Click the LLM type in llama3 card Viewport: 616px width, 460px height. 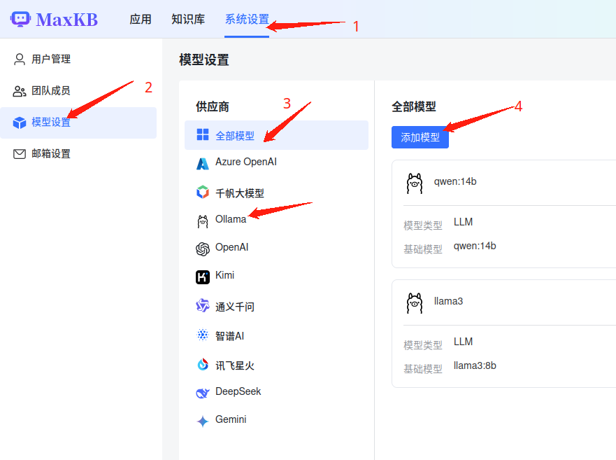463,342
